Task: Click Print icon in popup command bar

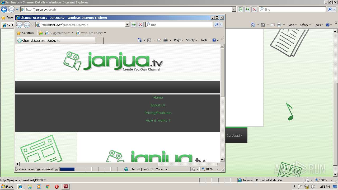Action: tap(166, 40)
